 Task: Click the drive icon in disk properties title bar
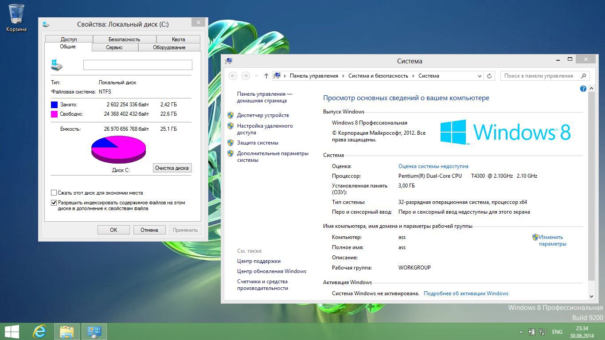(x=46, y=24)
